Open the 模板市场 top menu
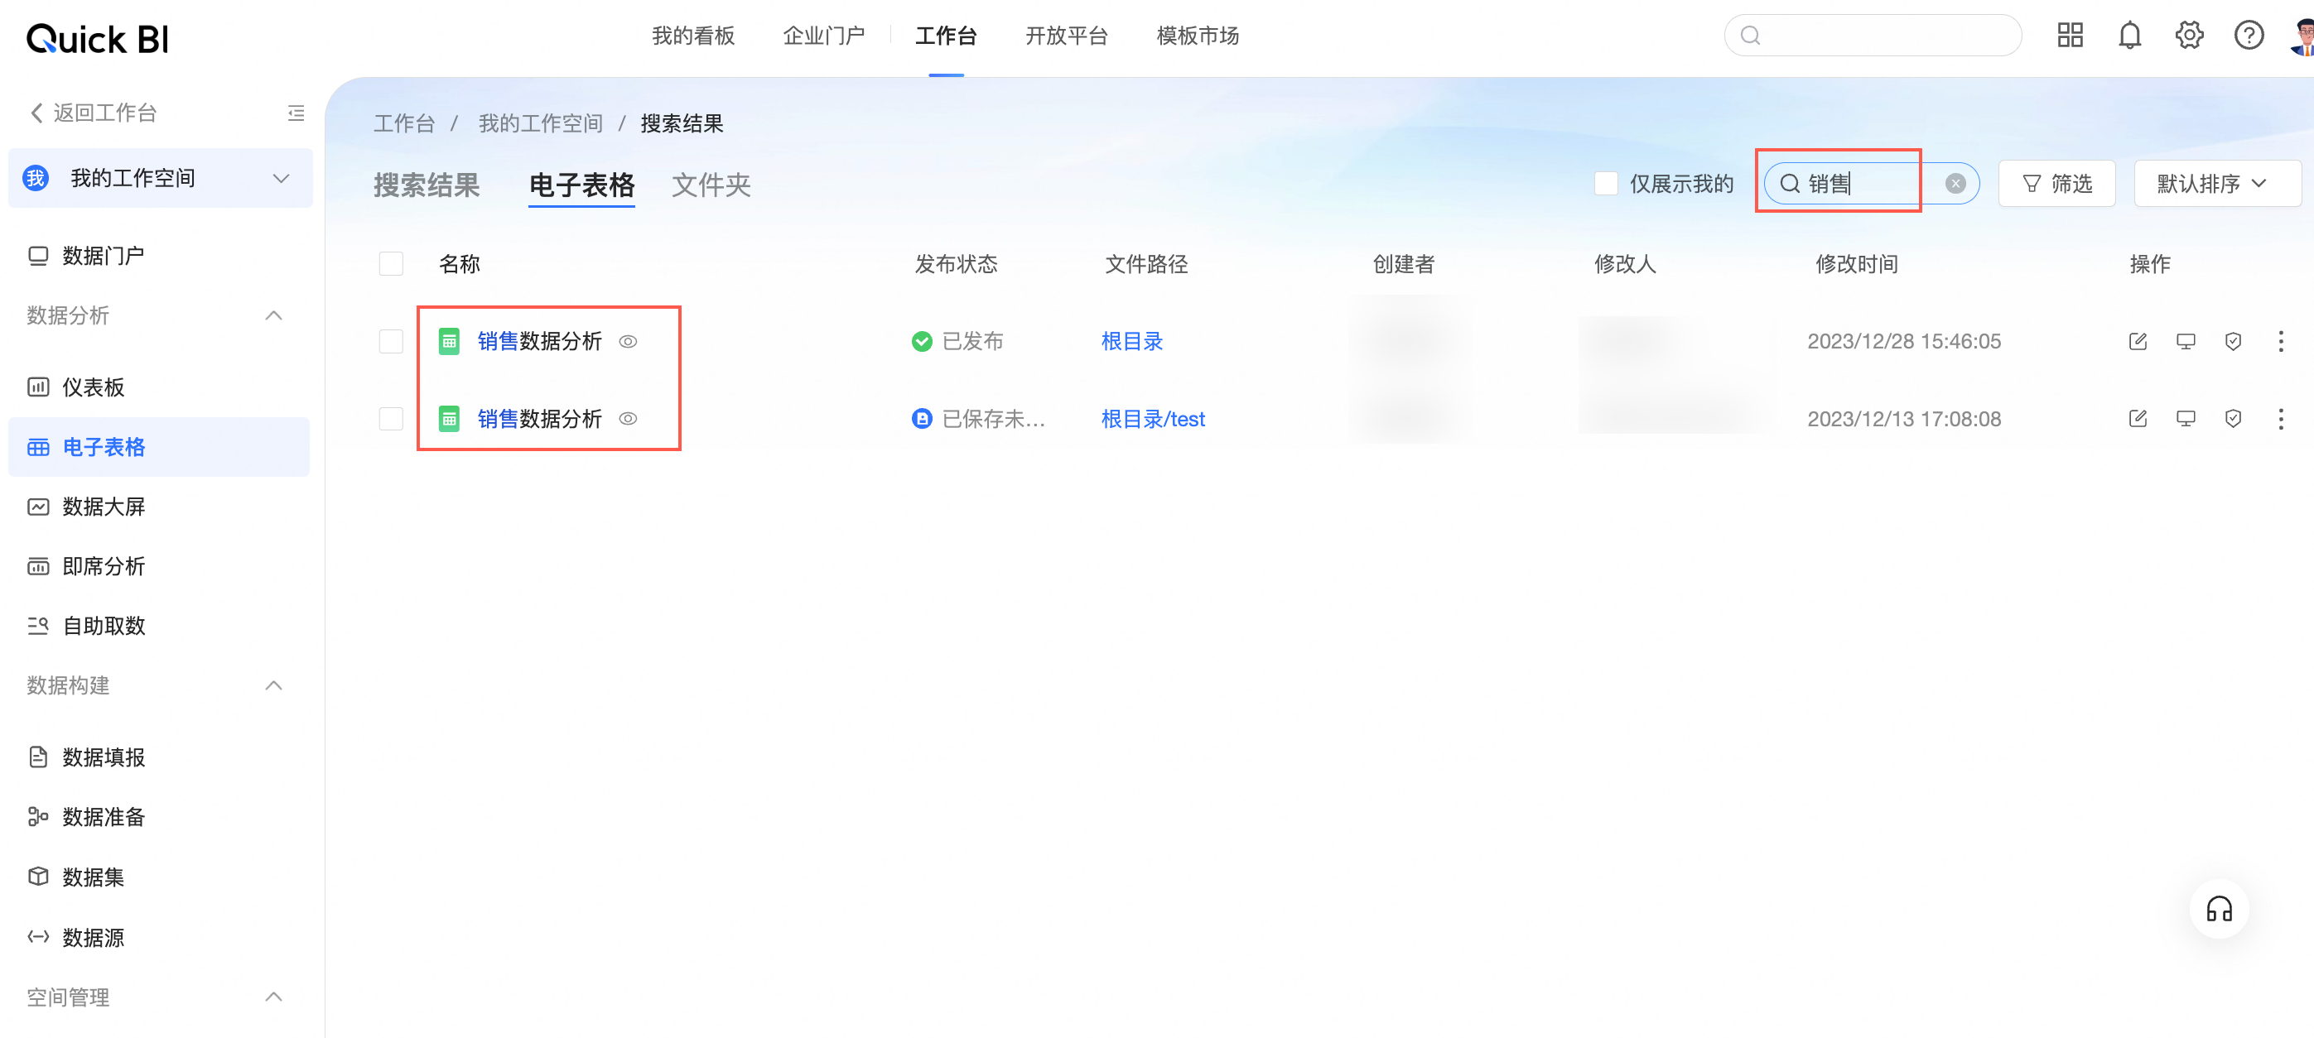The height and width of the screenshot is (1038, 2314). [x=1197, y=36]
